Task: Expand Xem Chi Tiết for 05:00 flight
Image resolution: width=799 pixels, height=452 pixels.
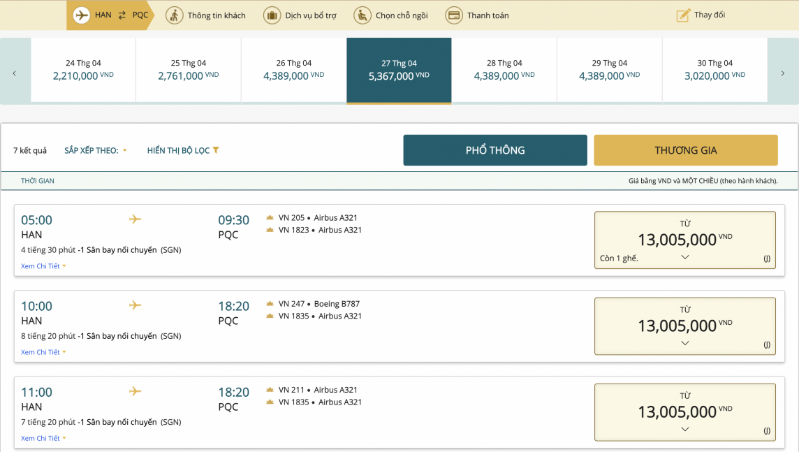Action: click(x=43, y=266)
